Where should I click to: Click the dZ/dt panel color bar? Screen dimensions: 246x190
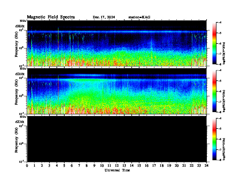214,139
